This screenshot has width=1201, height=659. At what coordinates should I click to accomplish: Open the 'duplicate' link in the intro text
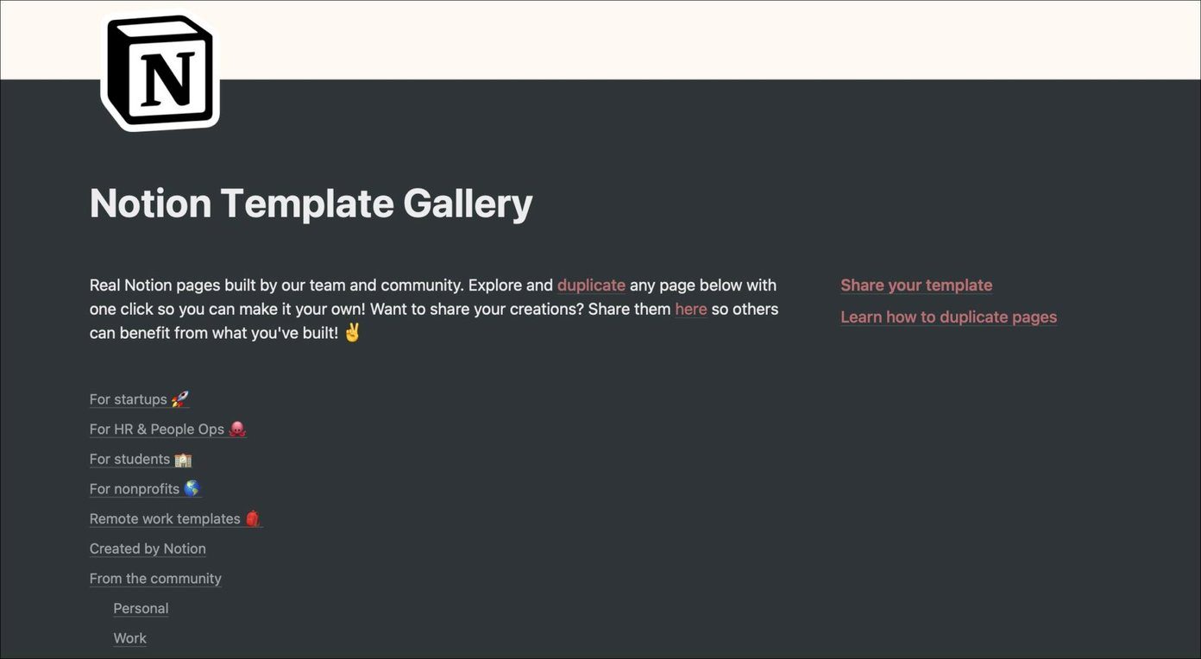click(x=591, y=286)
